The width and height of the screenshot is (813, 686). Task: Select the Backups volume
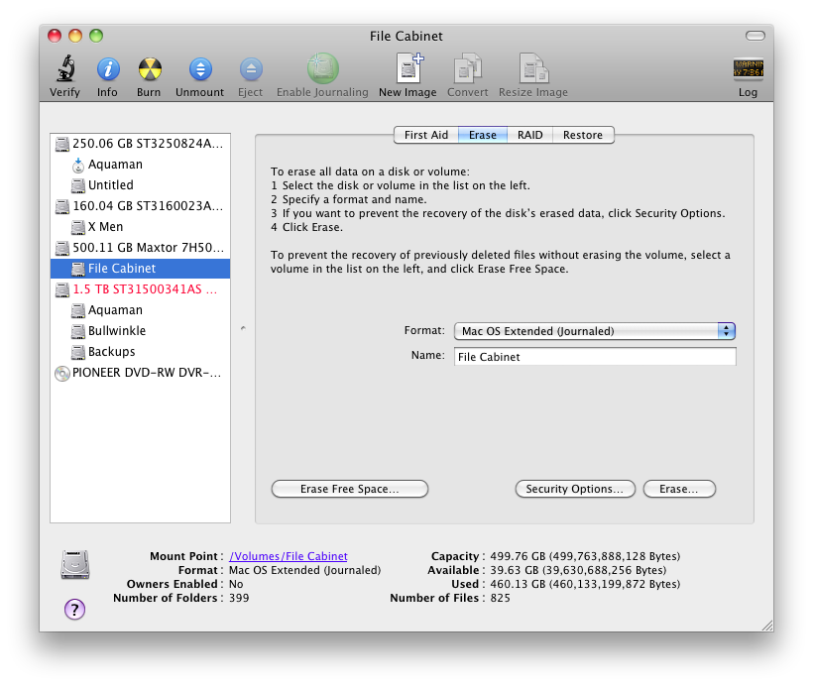click(x=140, y=351)
